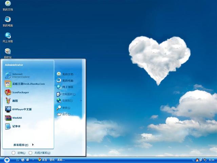Click the network connection tray icon

coord(201,160)
